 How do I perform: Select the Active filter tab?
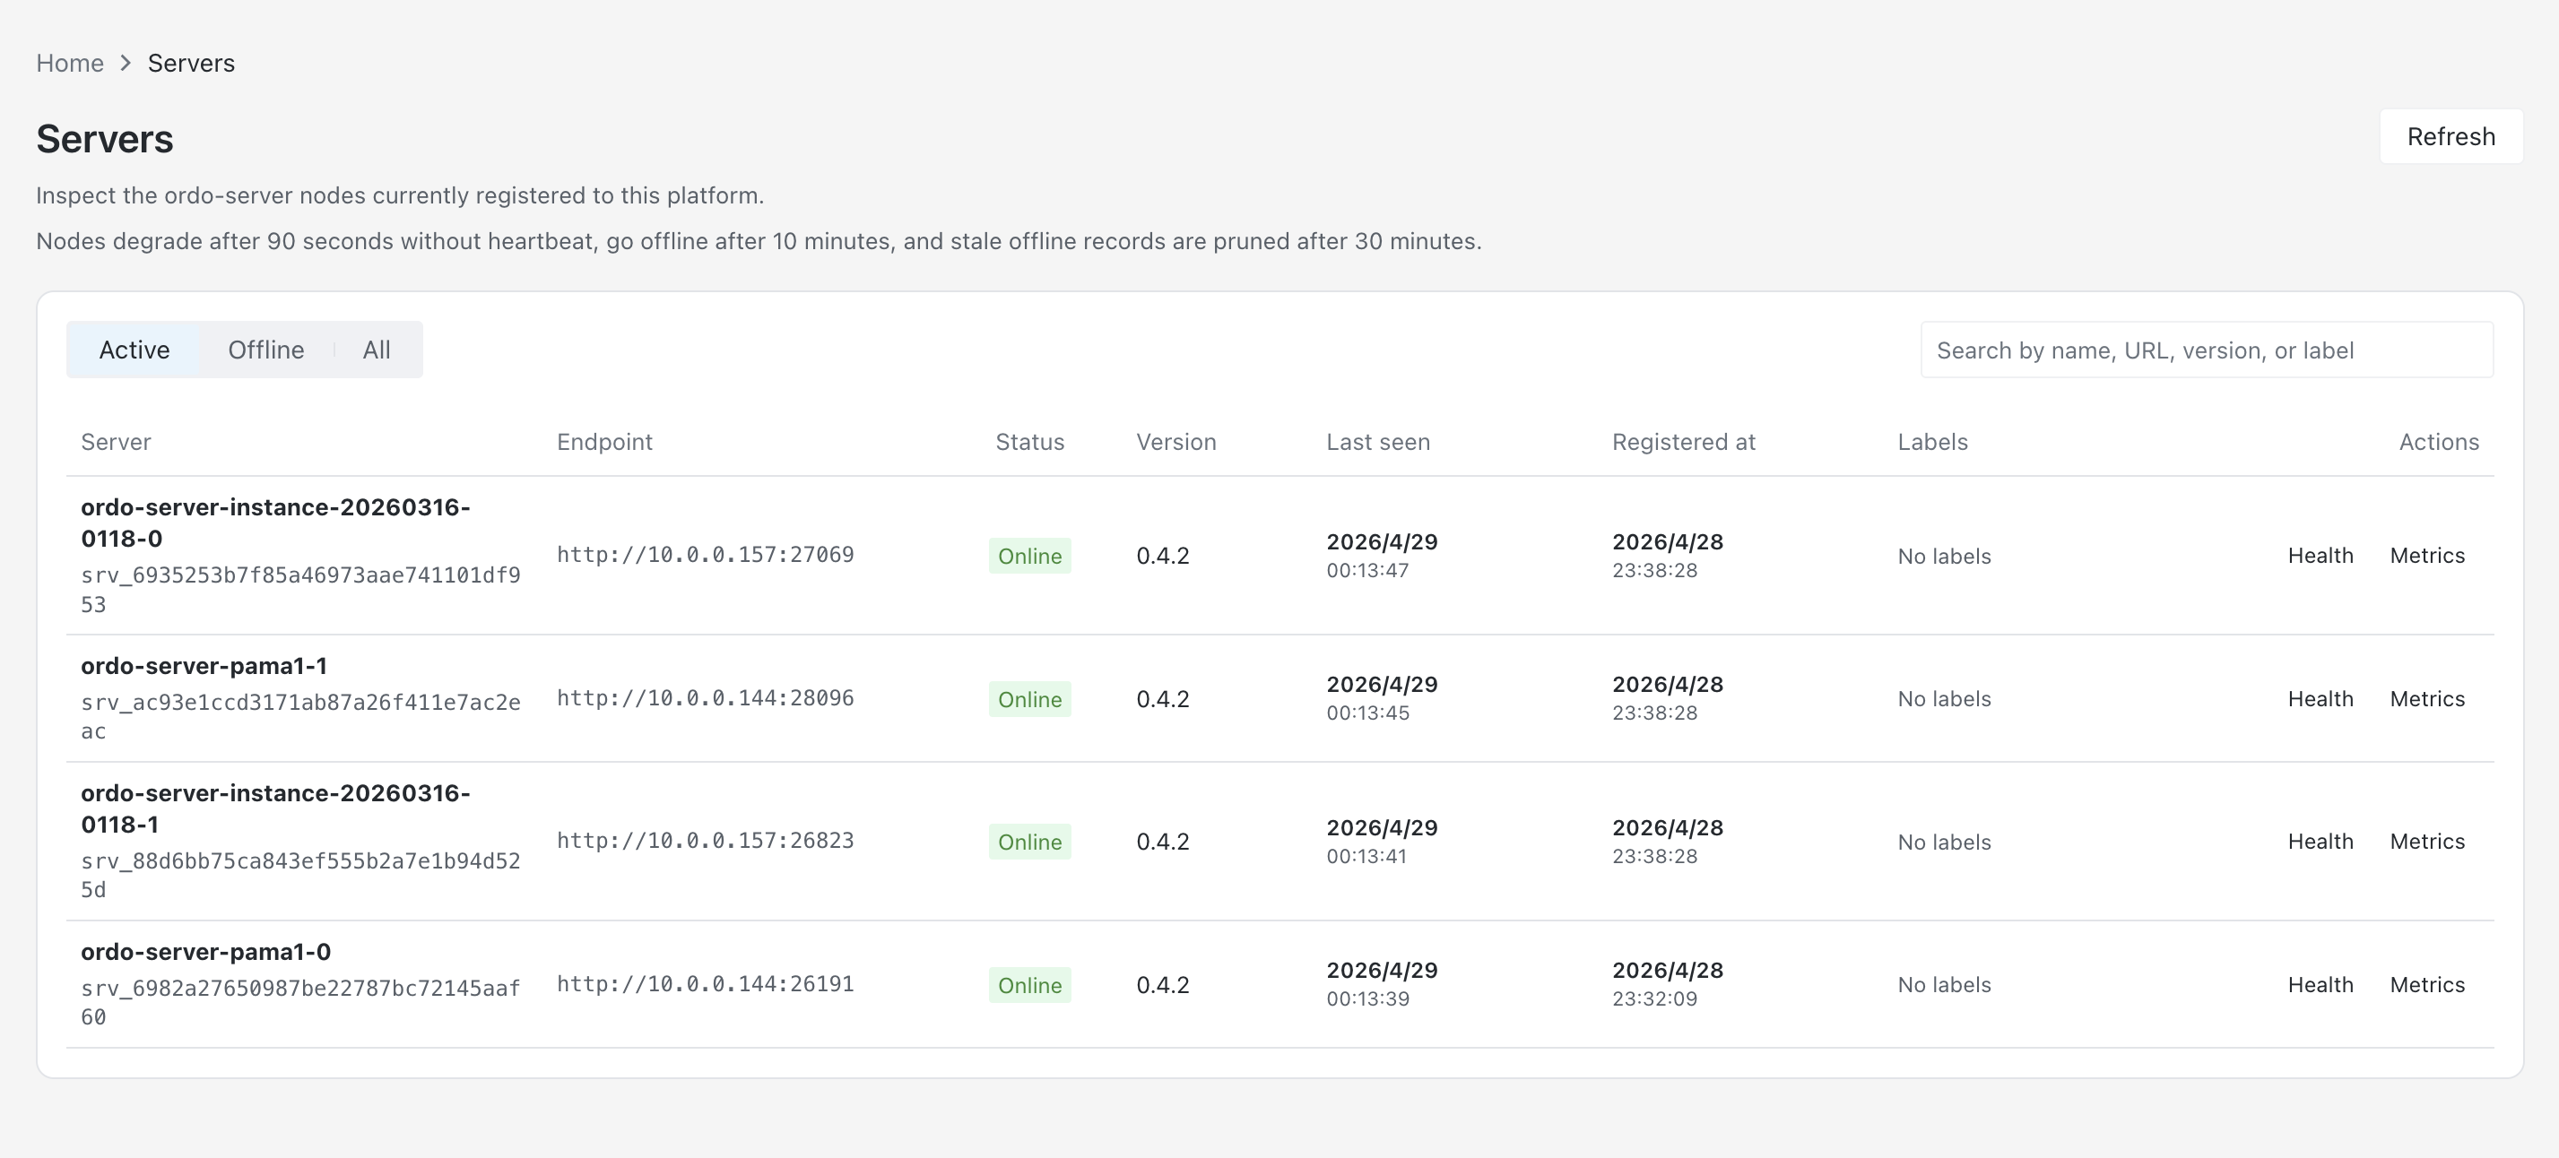click(134, 350)
